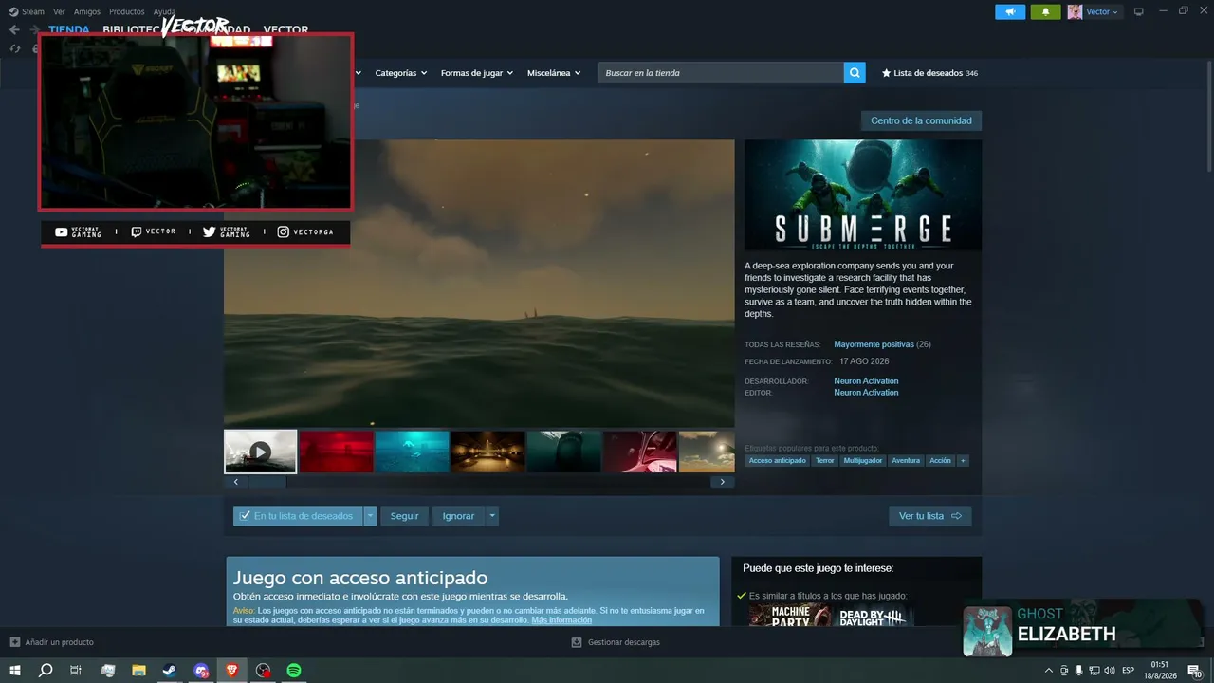Open Lista de deseados link

[x=929, y=73]
